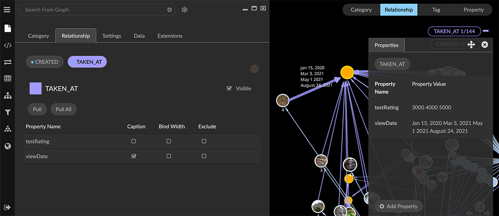Open the table view icon
The height and width of the screenshot is (216, 499).
[x=7, y=79]
